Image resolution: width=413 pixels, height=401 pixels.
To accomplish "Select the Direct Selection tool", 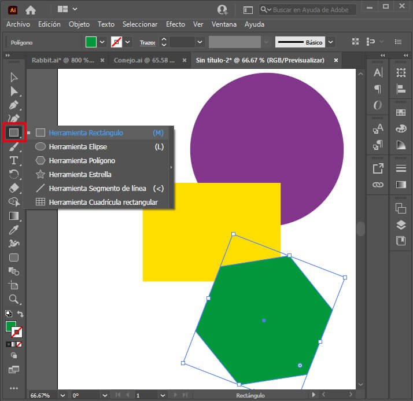I will pyautogui.click(x=14, y=91).
